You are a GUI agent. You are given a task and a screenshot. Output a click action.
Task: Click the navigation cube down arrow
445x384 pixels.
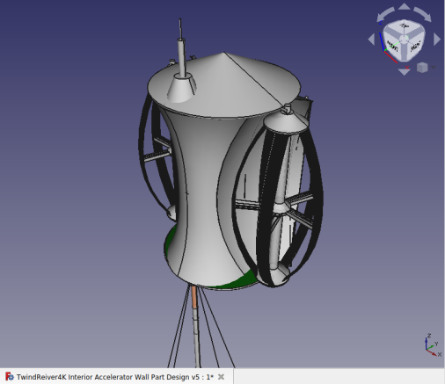click(405, 72)
